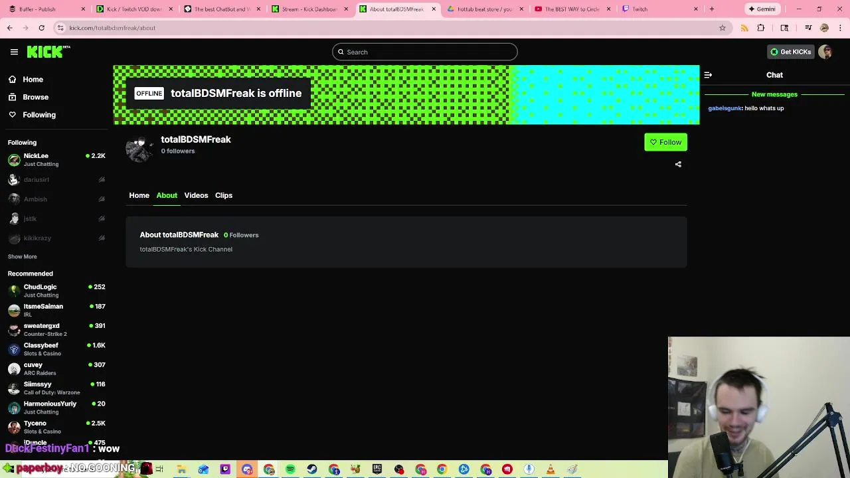Open dariusirl in the Following list
The width and height of the screenshot is (850, 478).
pos(56,179)
